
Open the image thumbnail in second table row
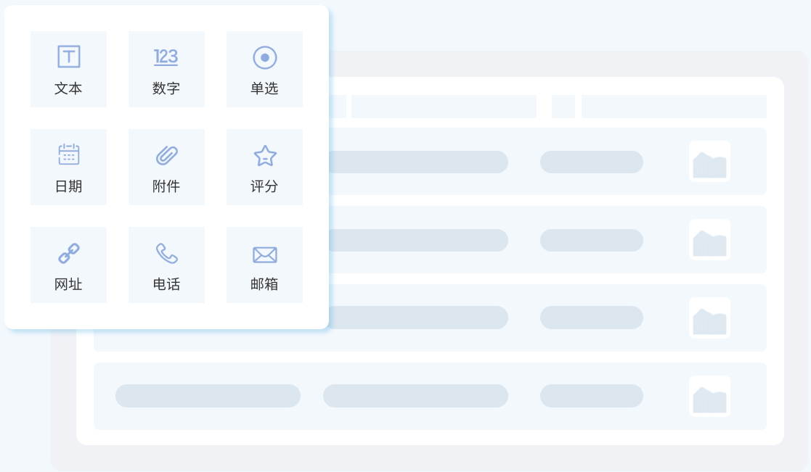click(x=709, y=240)
